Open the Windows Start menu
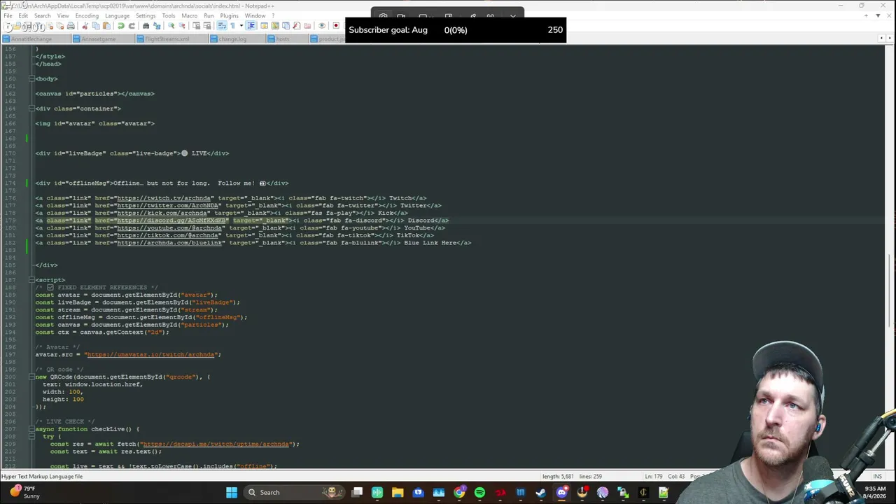The height and width of the screenshot is (504, 896). 232,492
